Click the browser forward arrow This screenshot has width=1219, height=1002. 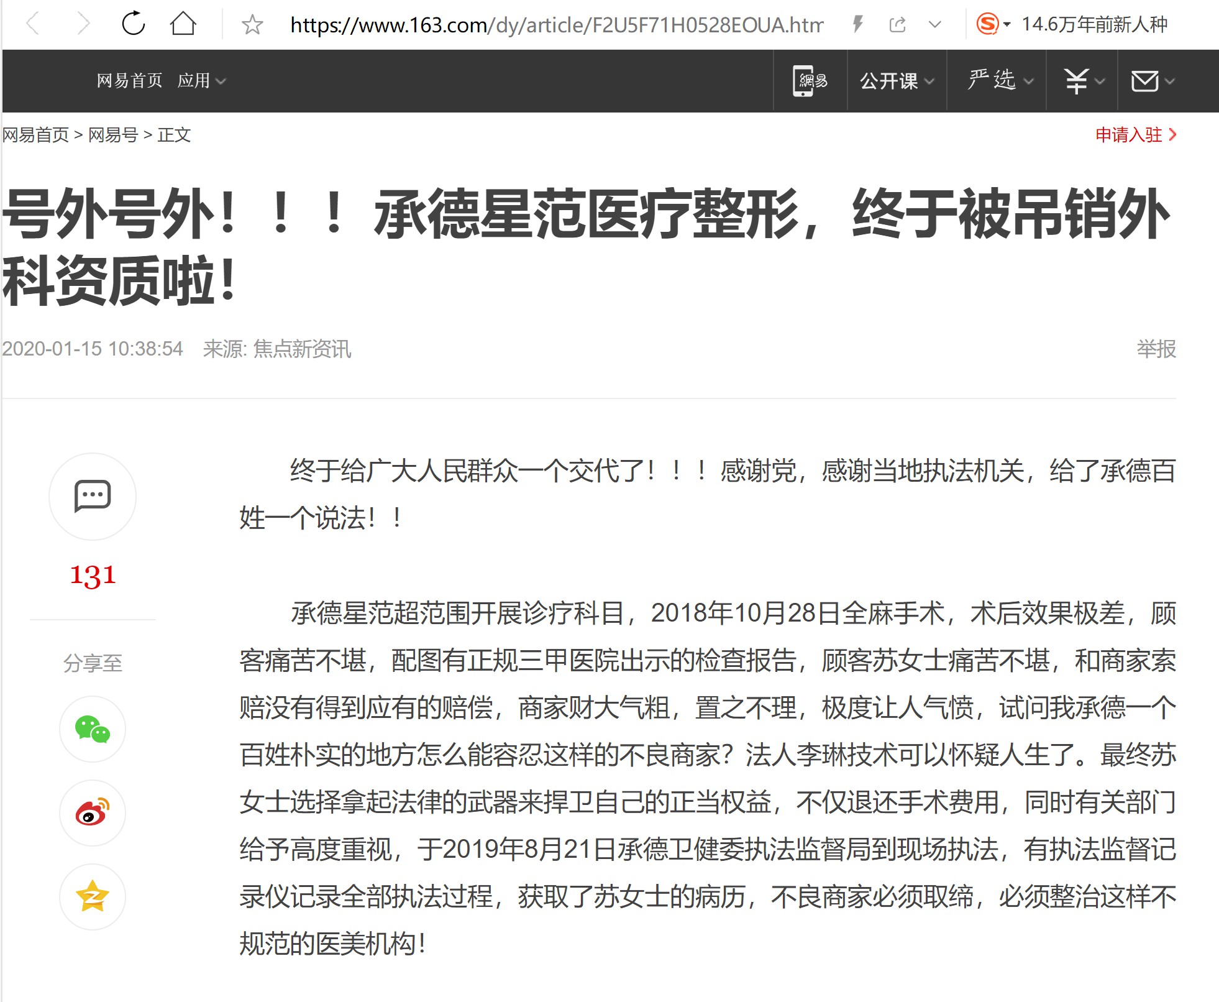pyautogui.click(x=83, y=25)
